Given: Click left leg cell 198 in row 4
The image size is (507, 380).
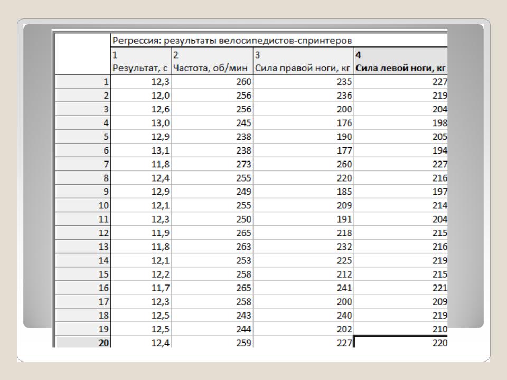Looking at the screenshot, I should [x=401, y=123].
